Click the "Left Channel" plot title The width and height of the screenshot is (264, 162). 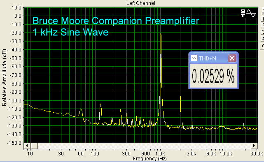pos(141,3)
